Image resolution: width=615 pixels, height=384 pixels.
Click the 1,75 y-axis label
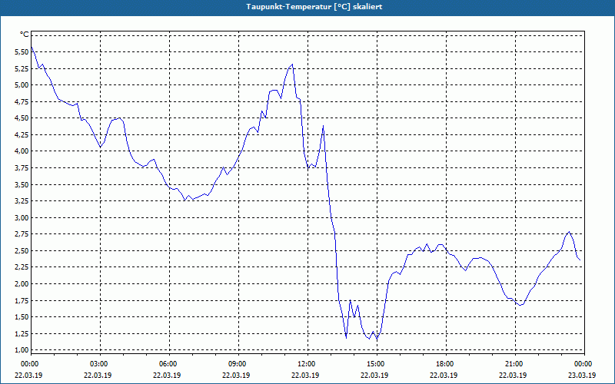(22, 300)
